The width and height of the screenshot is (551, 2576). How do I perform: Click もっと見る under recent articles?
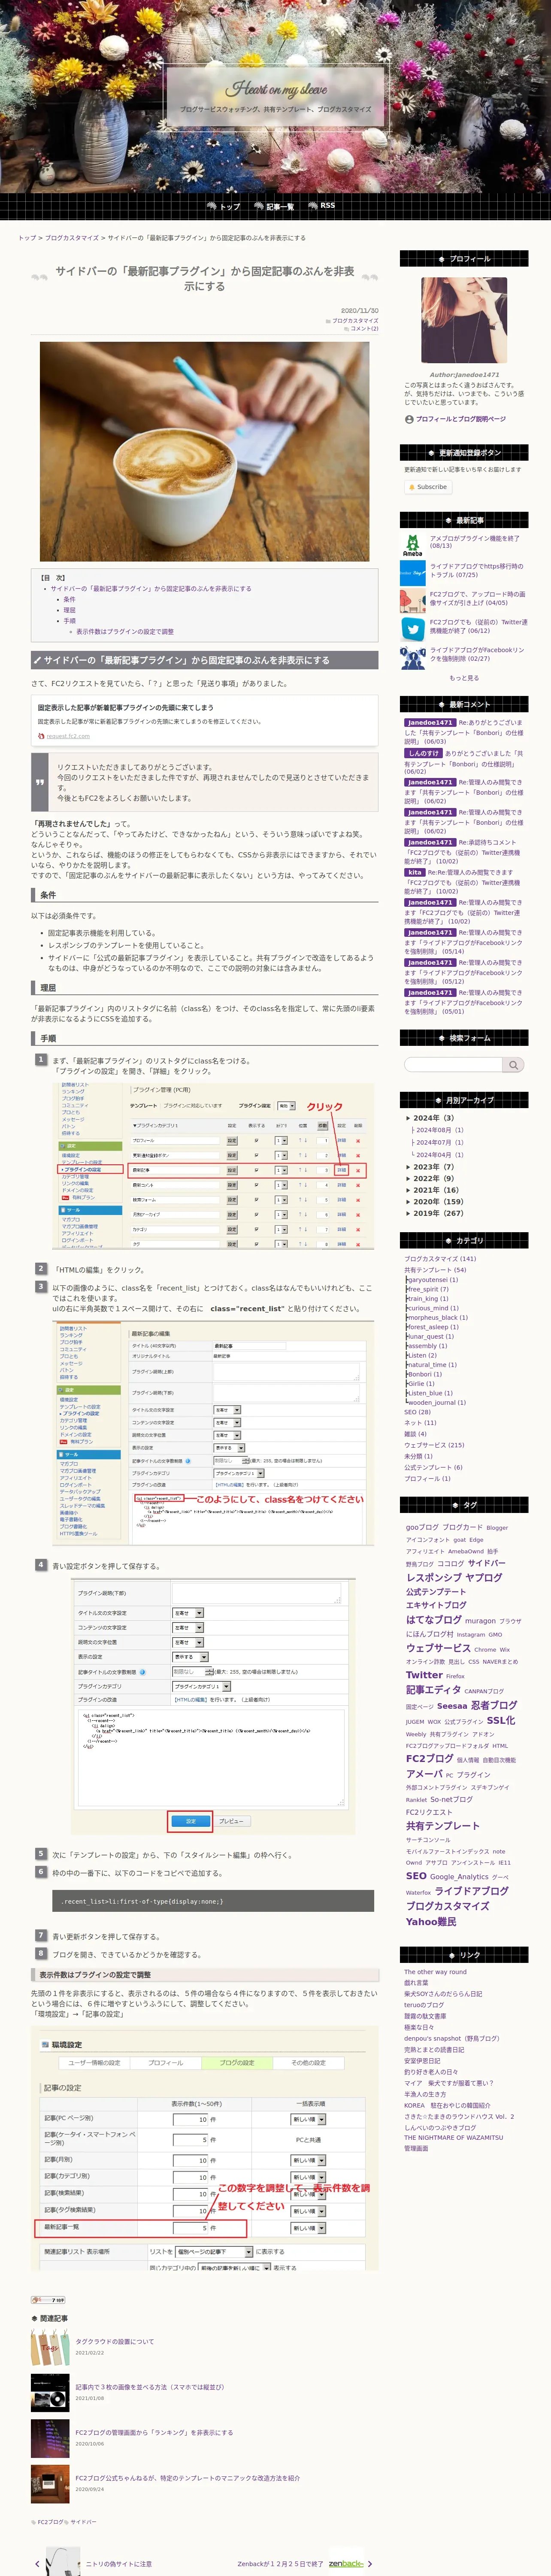pos(464,678)
